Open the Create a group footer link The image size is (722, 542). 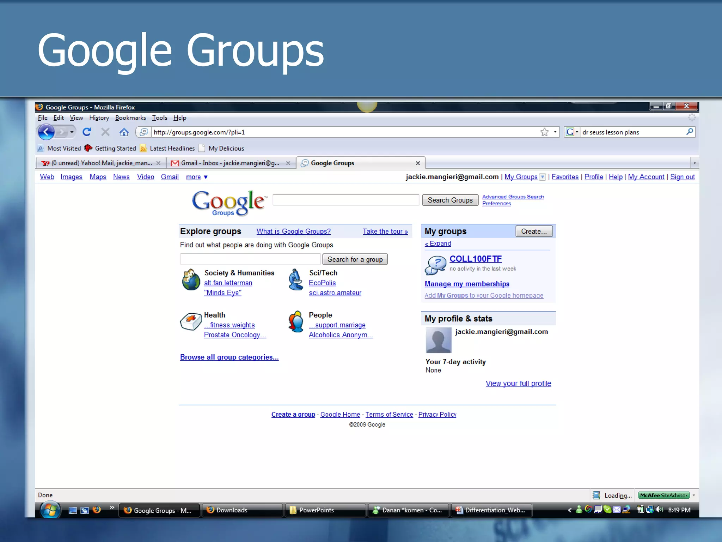pyautogui.click(x=293, y=414)
